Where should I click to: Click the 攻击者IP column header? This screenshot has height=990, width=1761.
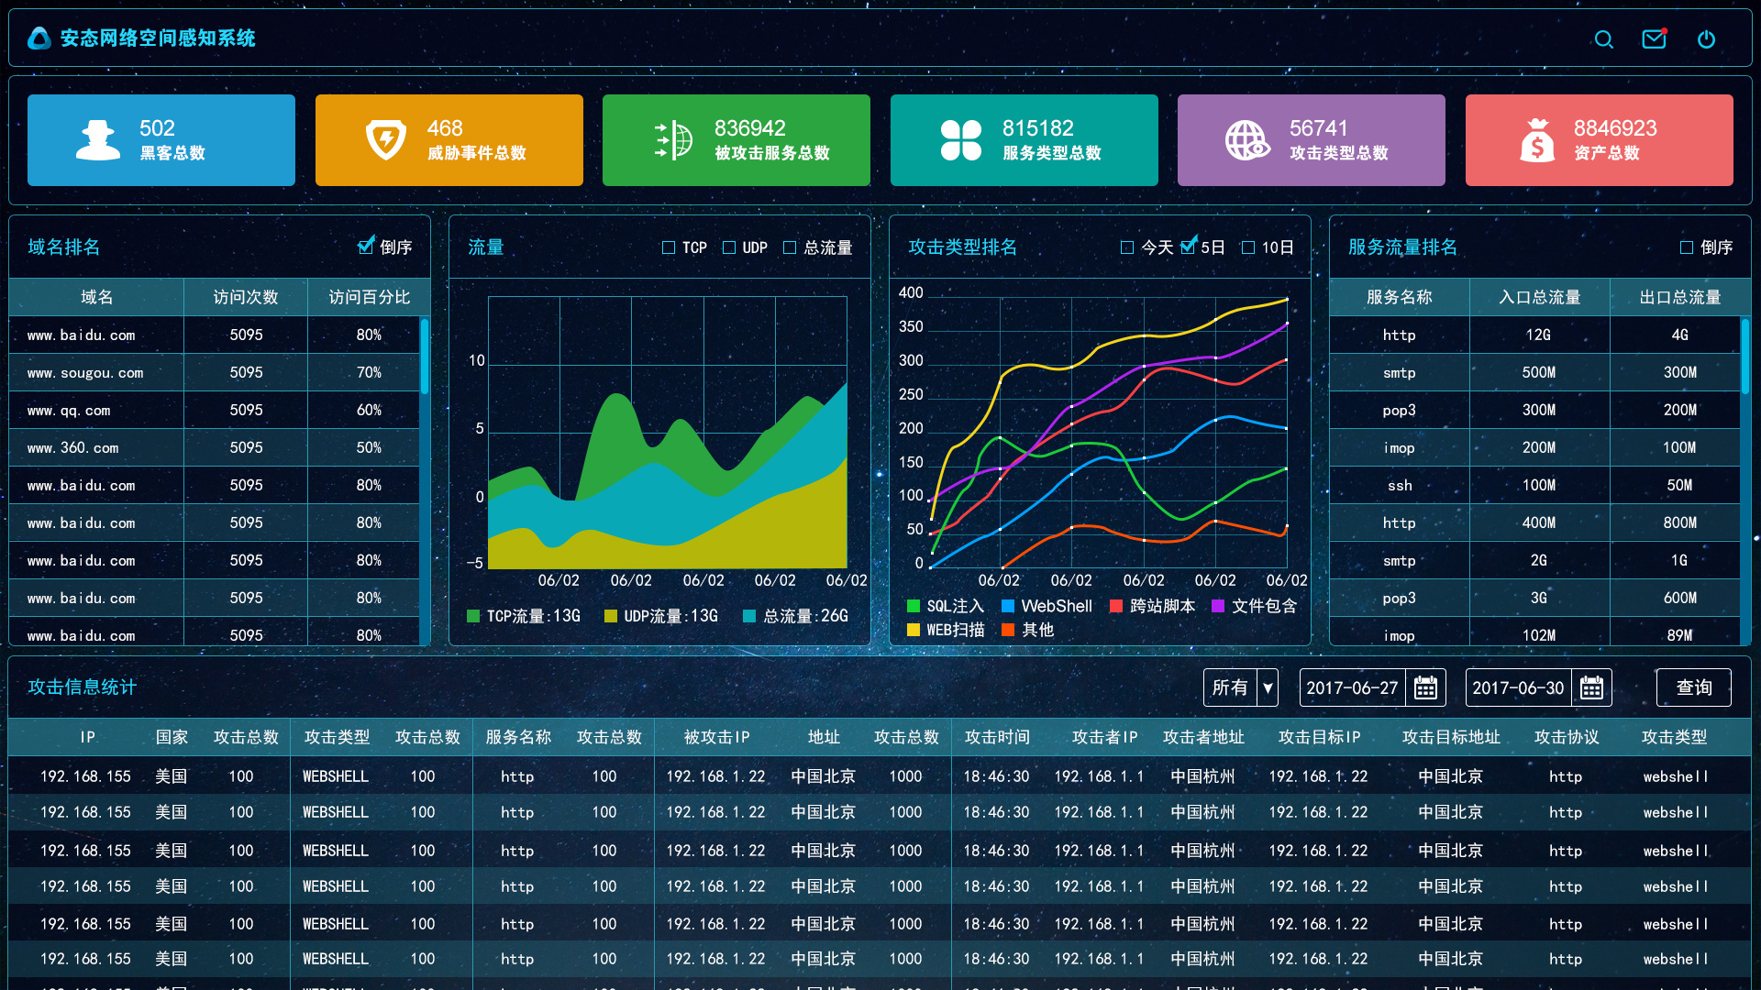[1105, 737]
